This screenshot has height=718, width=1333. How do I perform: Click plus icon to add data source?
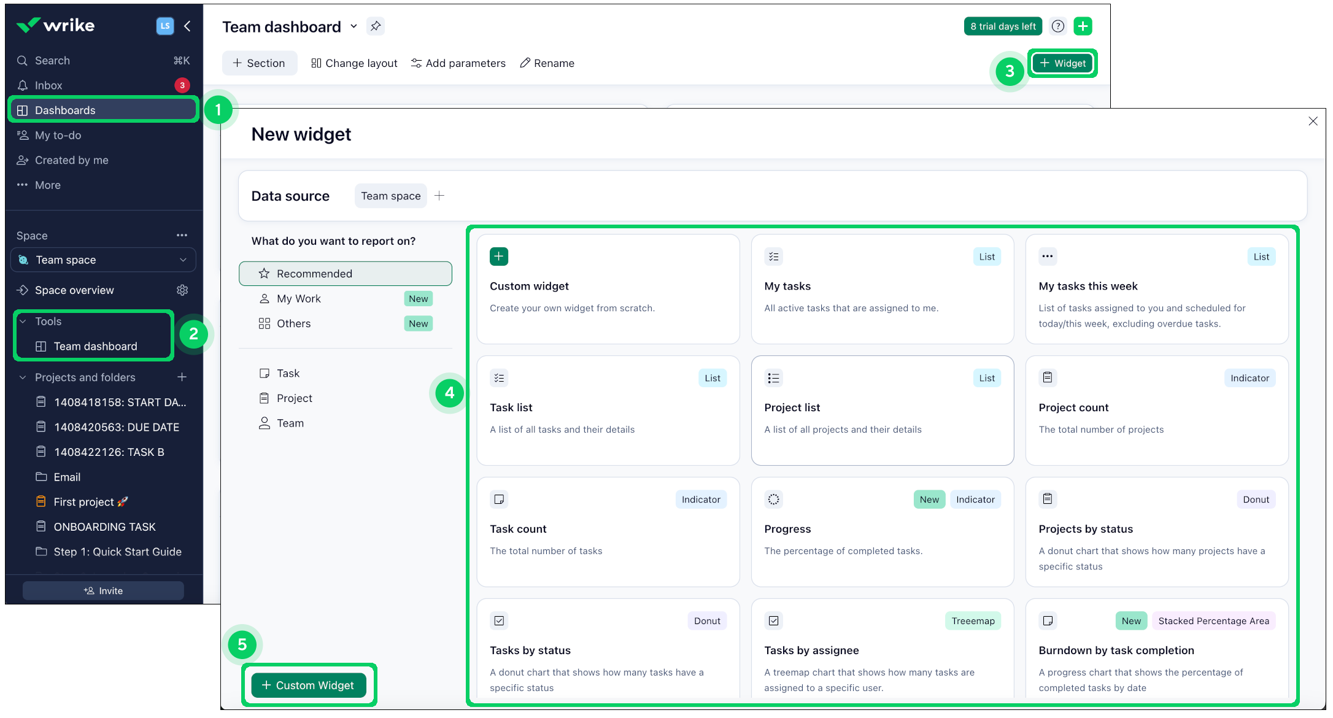tap(439, 196)
